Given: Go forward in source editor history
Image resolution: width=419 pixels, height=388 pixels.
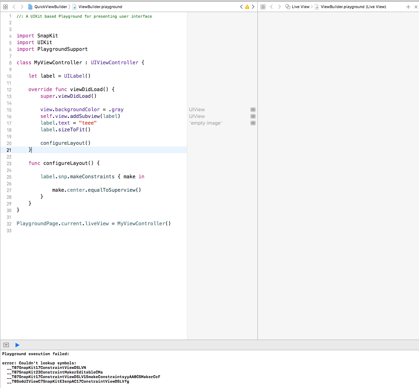Looking at the screenshot, I should pos(22,7).
